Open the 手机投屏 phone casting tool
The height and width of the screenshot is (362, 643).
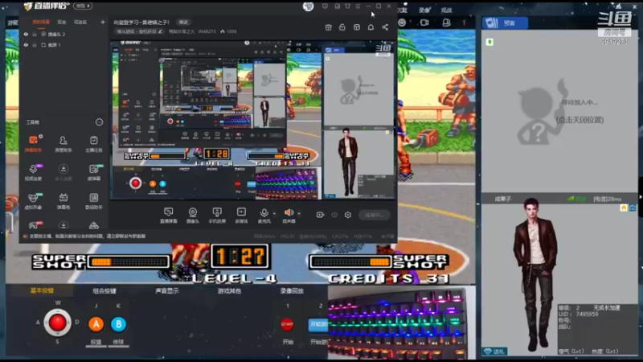217,215
